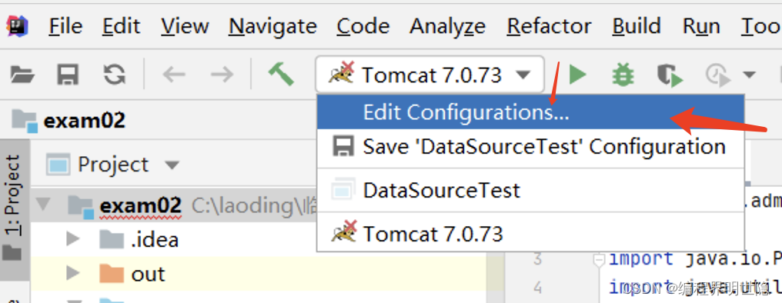Expand the .idea folder

point(73,239)
